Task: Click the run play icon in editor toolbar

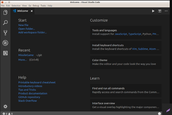Action: tap(153, 11)
